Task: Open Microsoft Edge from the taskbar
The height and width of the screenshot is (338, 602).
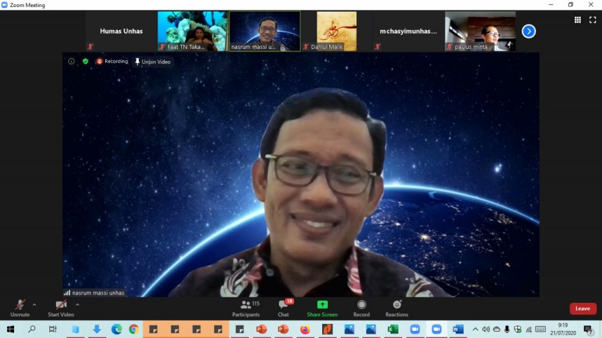Action: pos(116,329)
